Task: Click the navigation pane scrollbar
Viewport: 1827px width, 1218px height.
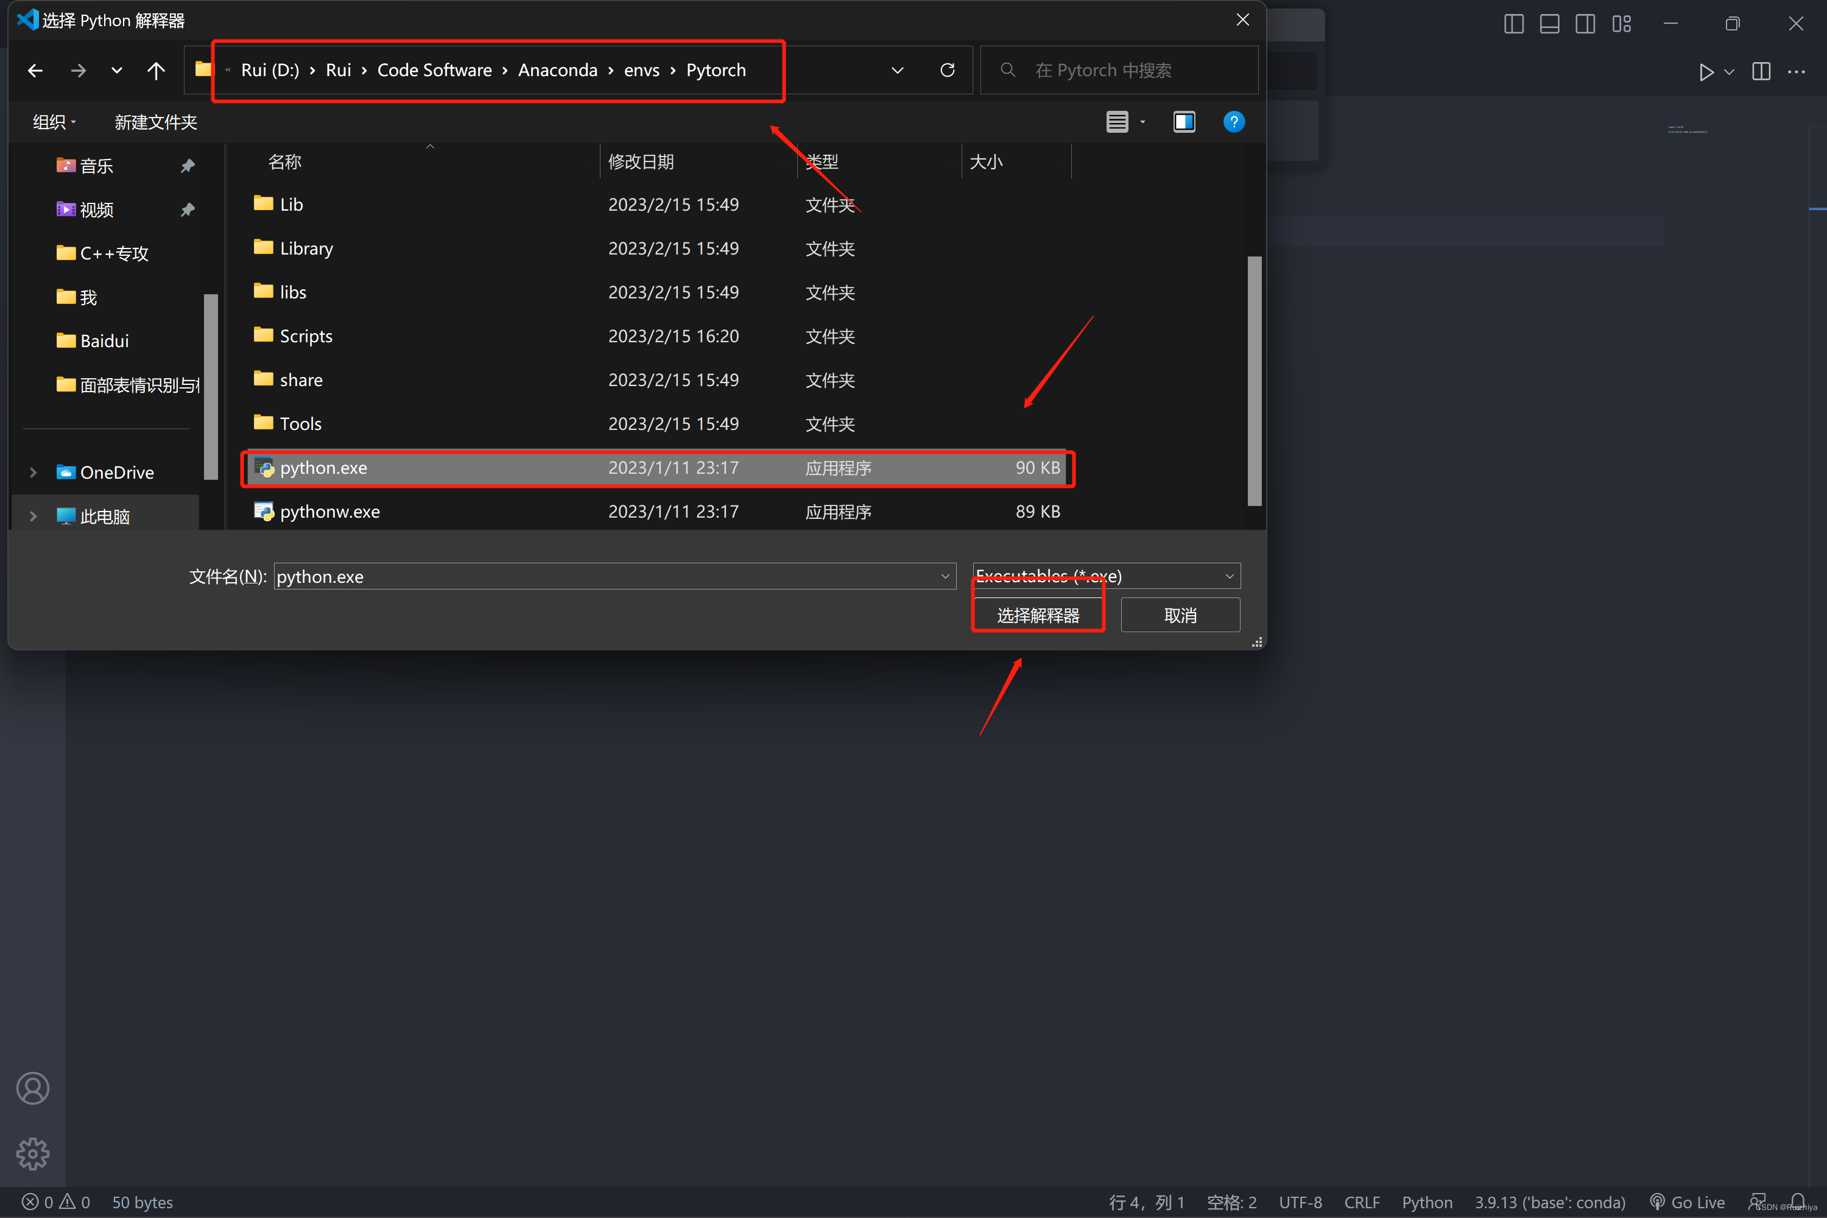Action: coord(209,387)
